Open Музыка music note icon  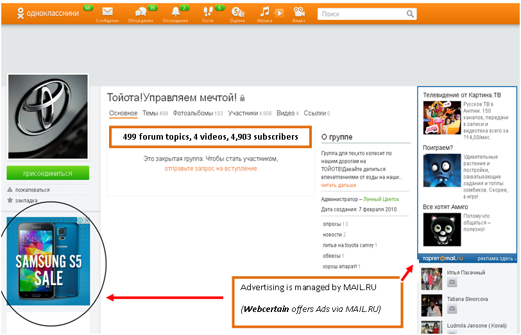[265, 12]
